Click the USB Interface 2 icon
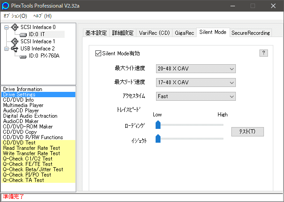Image resolution: width=284 pixels, height=202 pixels. coord(15,49)
